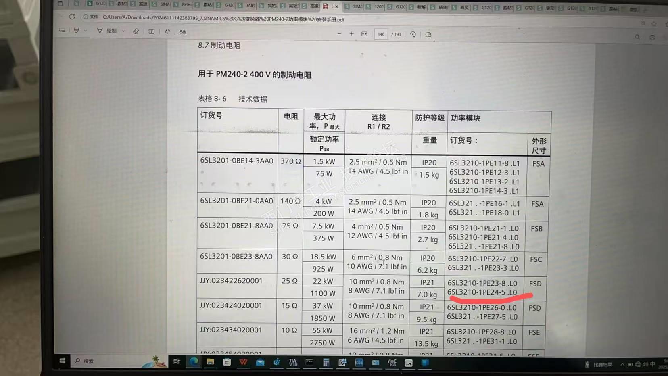Click the heading 用于 PM240-2 400 V 的制动电阻
This screenshot has width=668, height=376.
tap(255, 75)
